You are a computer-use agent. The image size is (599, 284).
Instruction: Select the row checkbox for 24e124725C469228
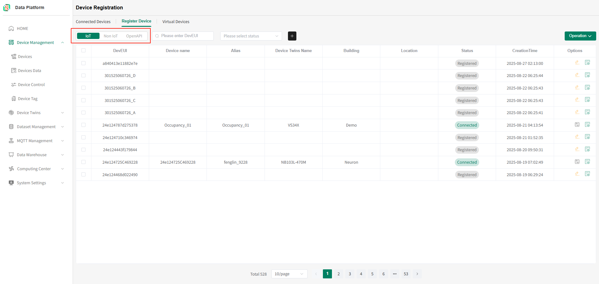(83, 162)
